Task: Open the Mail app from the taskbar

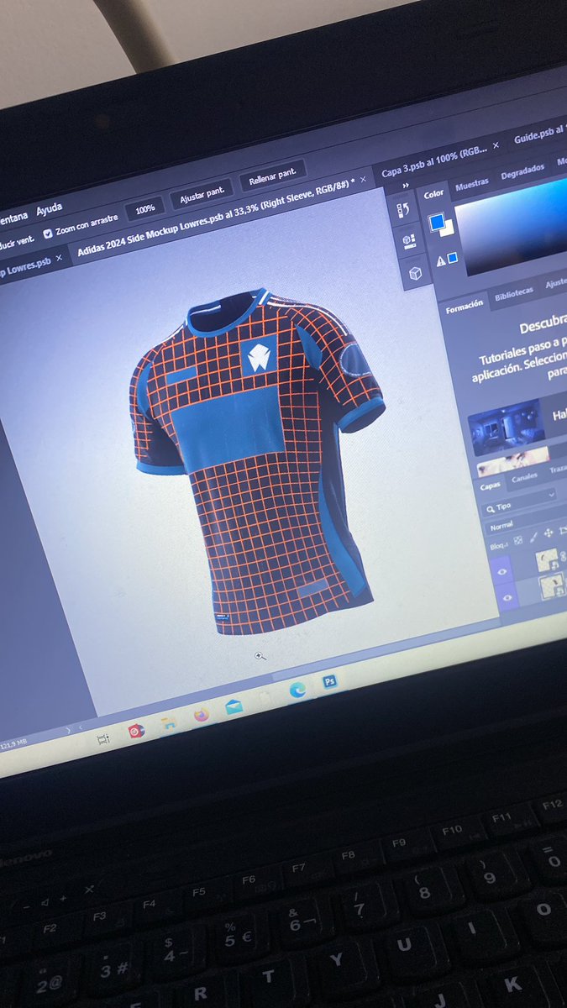Action: click(x=234, y=706)
